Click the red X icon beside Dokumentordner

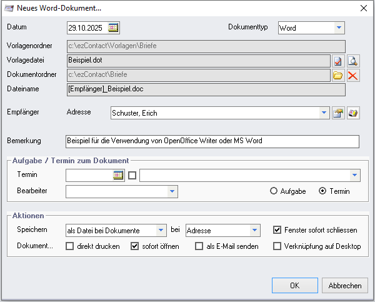pos(353,76)
